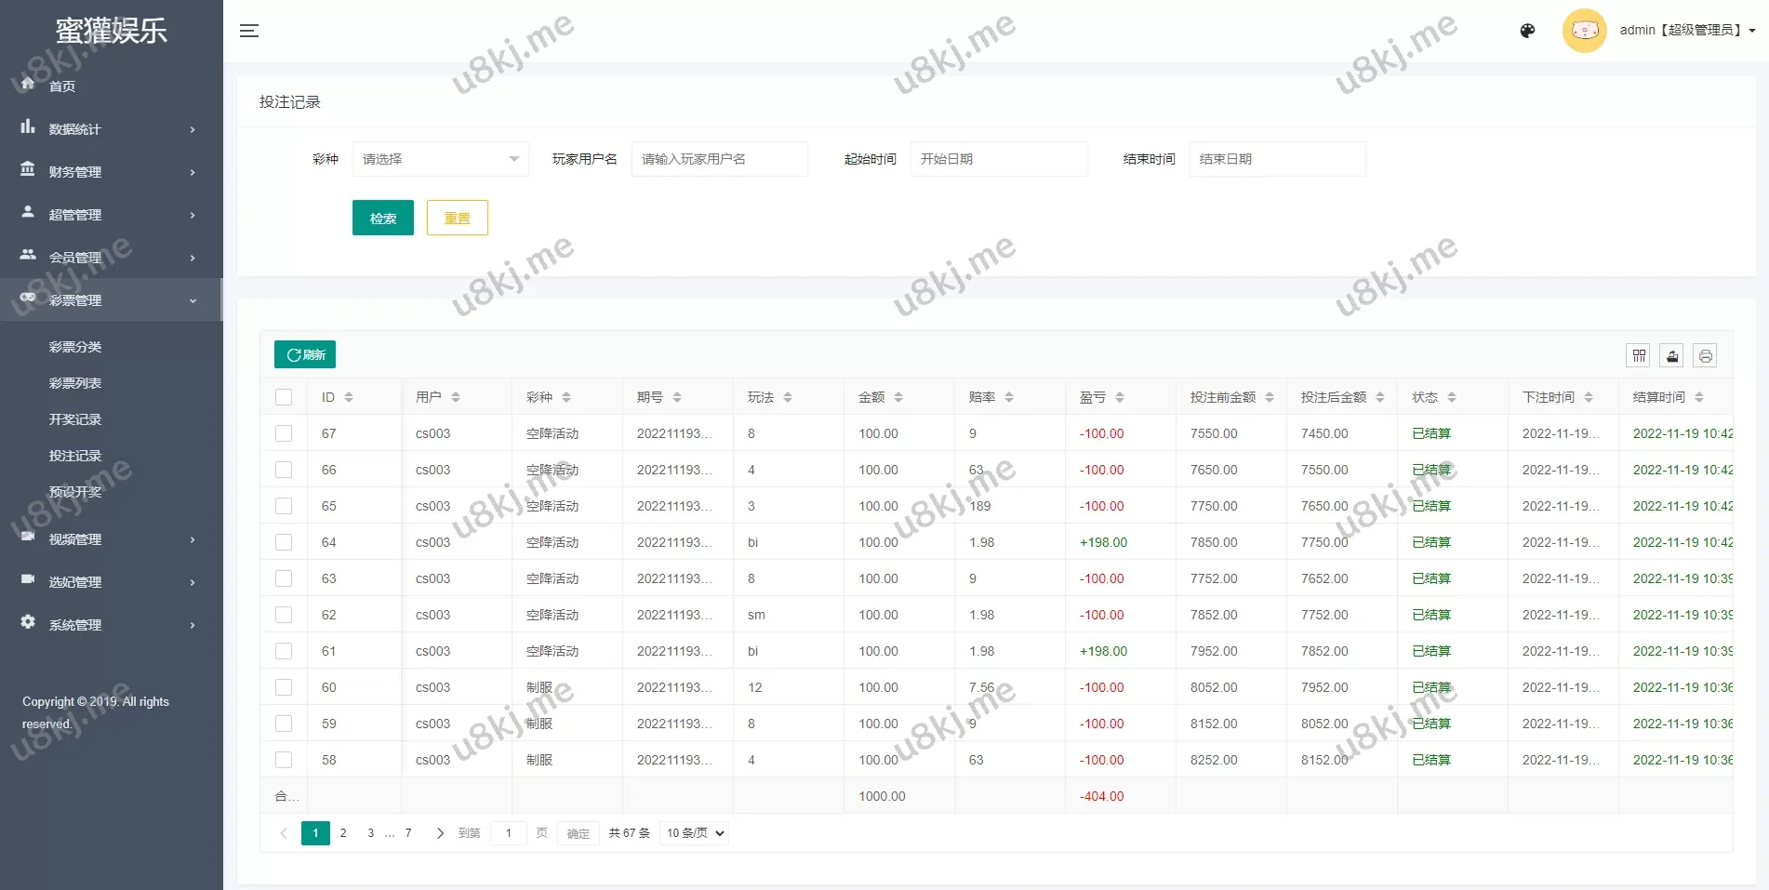
Task: Select the checkbox for row ID 64
Action: click(x=284, y=542)
